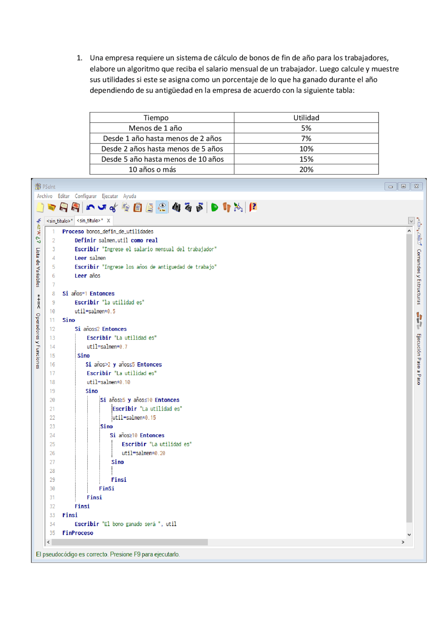Image resolution: width=442 pixels, height=626 pixels.
Task: Click the Open file folder icon
Action: [x=52, y=207]
